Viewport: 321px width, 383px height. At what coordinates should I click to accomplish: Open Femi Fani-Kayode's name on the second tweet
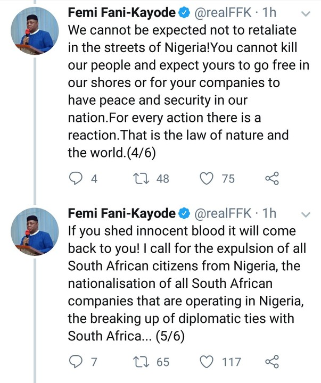121,213
